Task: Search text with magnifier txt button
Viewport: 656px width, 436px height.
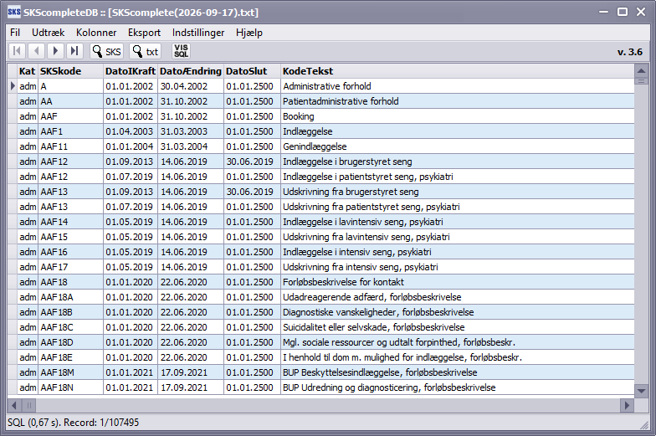Action: pos(146,51)
